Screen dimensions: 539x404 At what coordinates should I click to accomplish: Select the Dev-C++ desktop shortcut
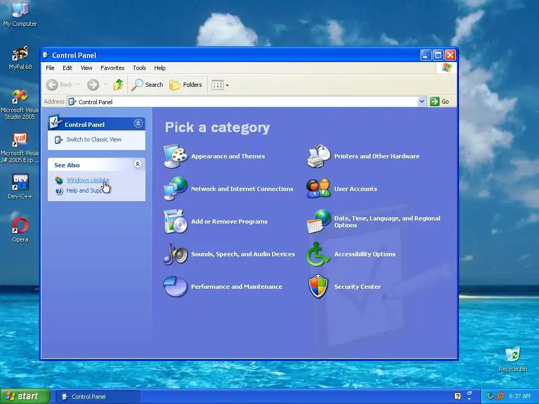pyautogui.click(x=20, y=187)
